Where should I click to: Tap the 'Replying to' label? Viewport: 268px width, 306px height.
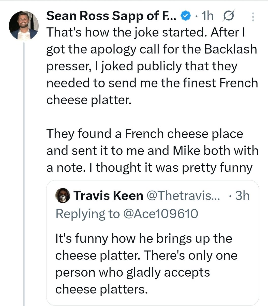click(x=87, y=214)
